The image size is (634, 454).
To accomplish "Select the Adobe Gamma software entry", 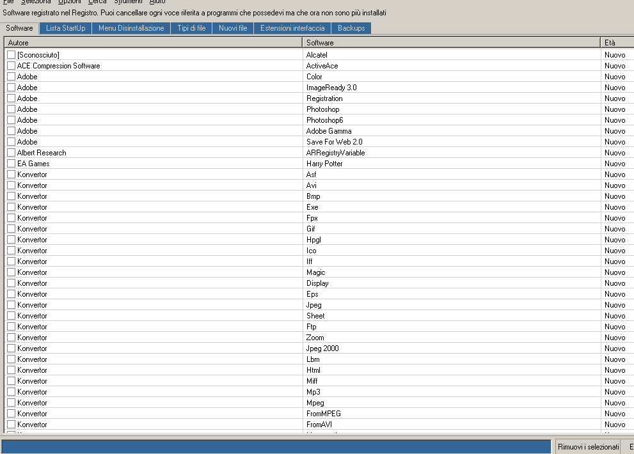I will pos(329,131).
